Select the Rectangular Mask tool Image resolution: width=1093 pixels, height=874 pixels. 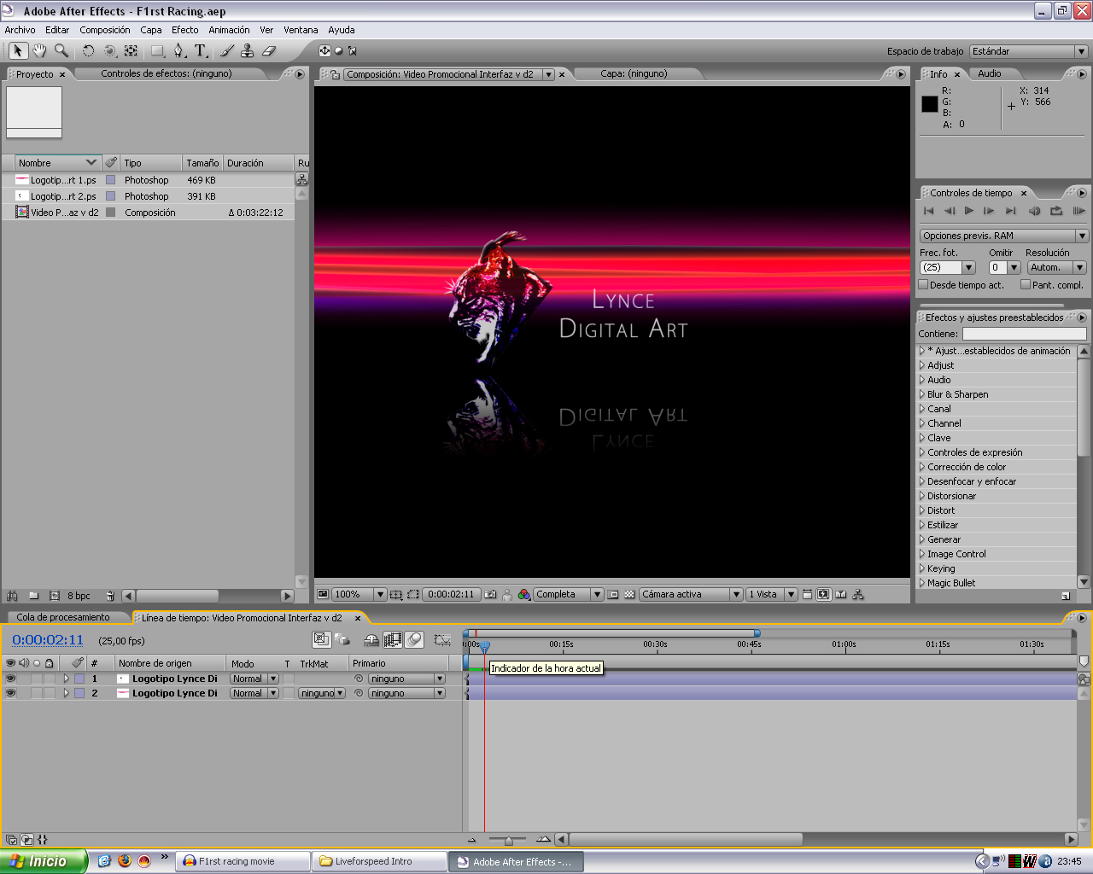click(x=157, y=51)
